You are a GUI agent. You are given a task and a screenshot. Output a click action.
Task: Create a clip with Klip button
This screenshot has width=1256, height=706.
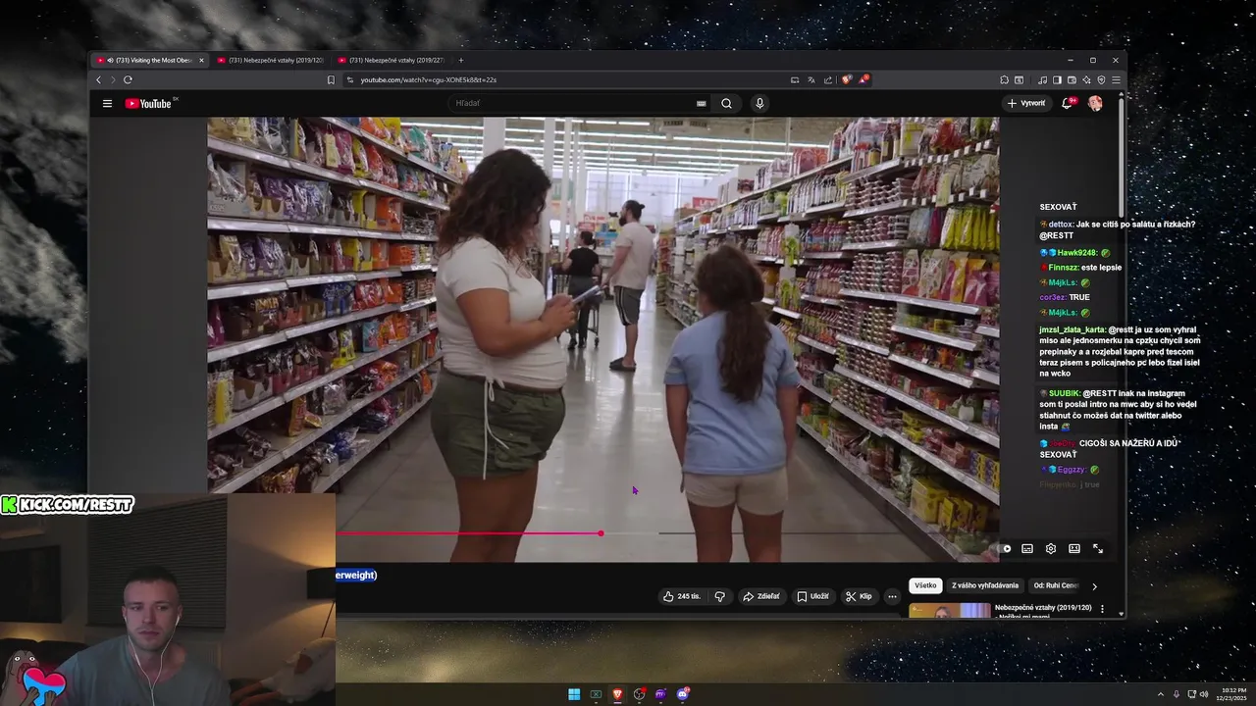point(860,596)
